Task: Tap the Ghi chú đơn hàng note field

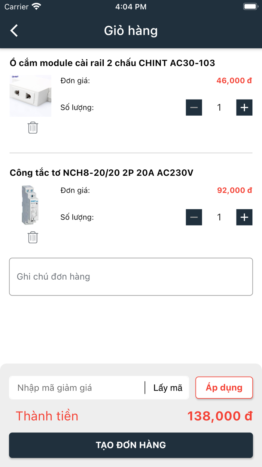Action: (x=131, y=277)
